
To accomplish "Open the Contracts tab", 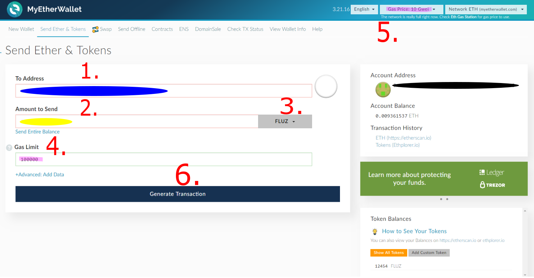I will pyautogui.click(x=162, y=29).
